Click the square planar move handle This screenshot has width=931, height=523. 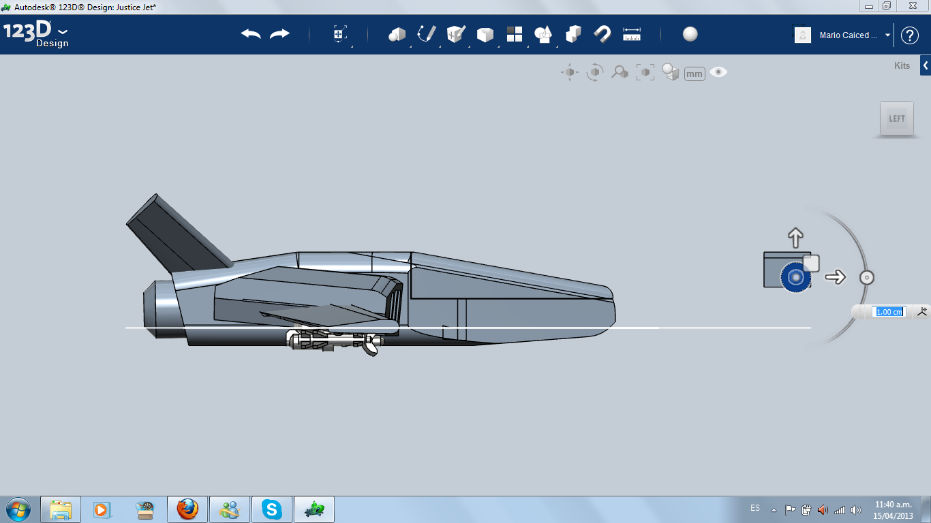pyautogui.click(x=811, y=264)
